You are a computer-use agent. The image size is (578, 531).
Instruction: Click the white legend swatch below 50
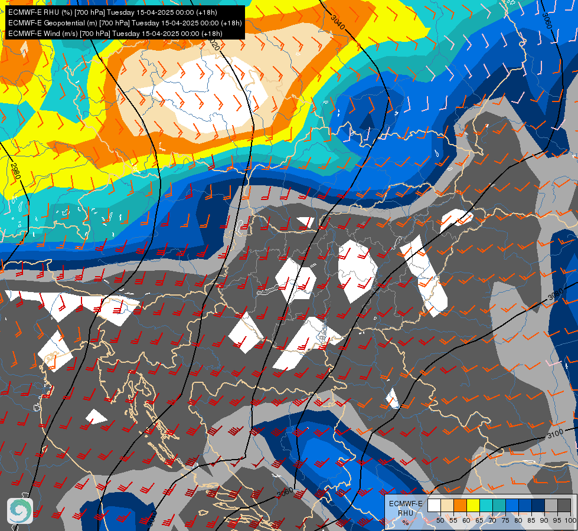[434, 505]
